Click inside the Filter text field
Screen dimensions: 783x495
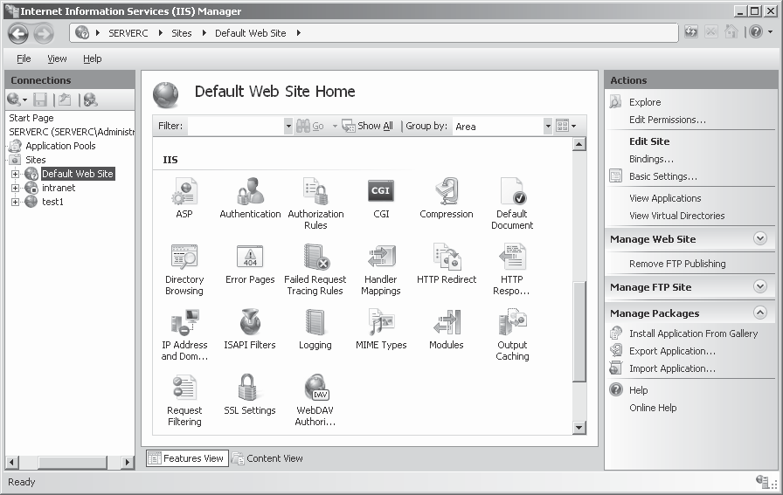236,127
